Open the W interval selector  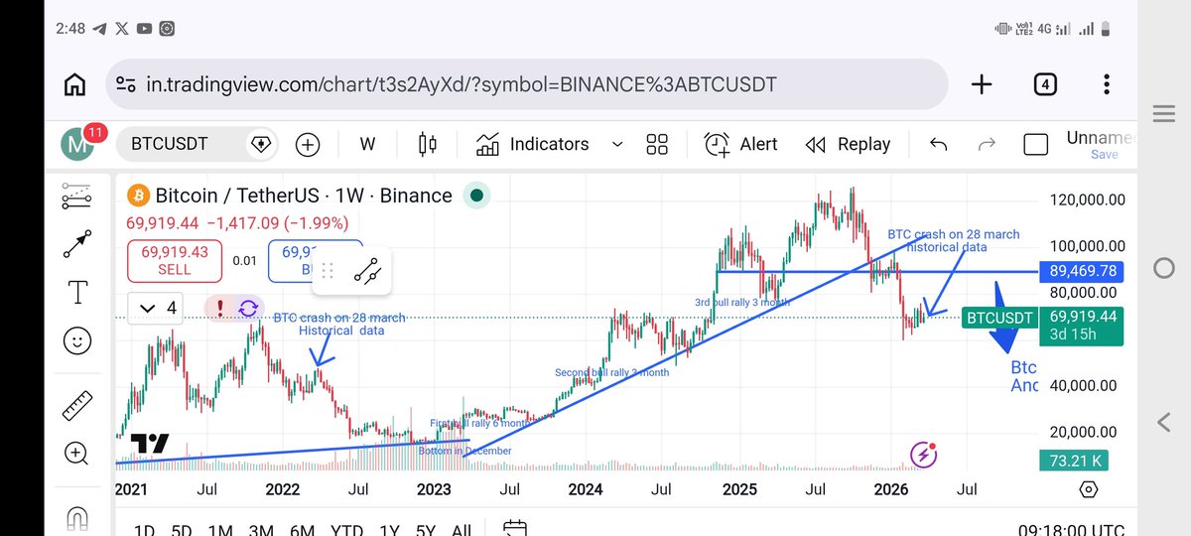tap(367, 145)
